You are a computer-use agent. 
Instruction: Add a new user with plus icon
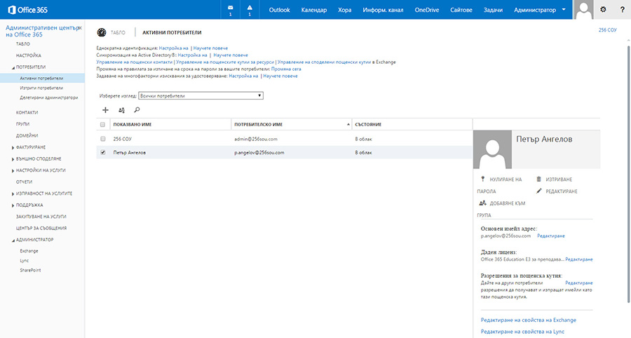[x=105, y=110]
